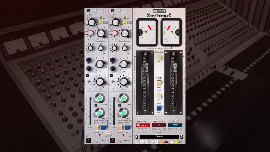Go to next preset with right arrow

tap(181, 136)
